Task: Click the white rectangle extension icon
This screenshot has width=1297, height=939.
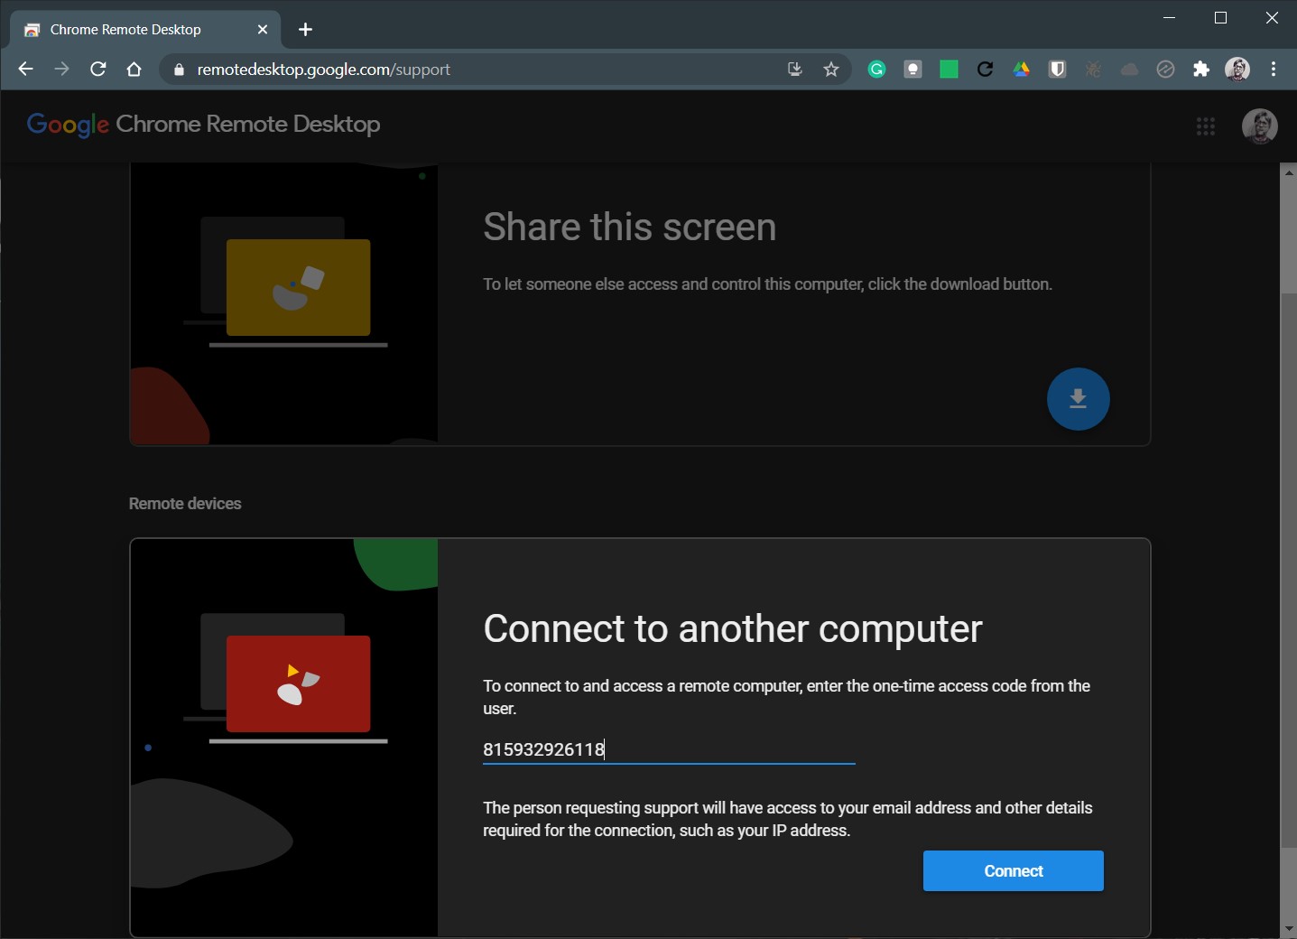Action: click(x=913, y=70)
